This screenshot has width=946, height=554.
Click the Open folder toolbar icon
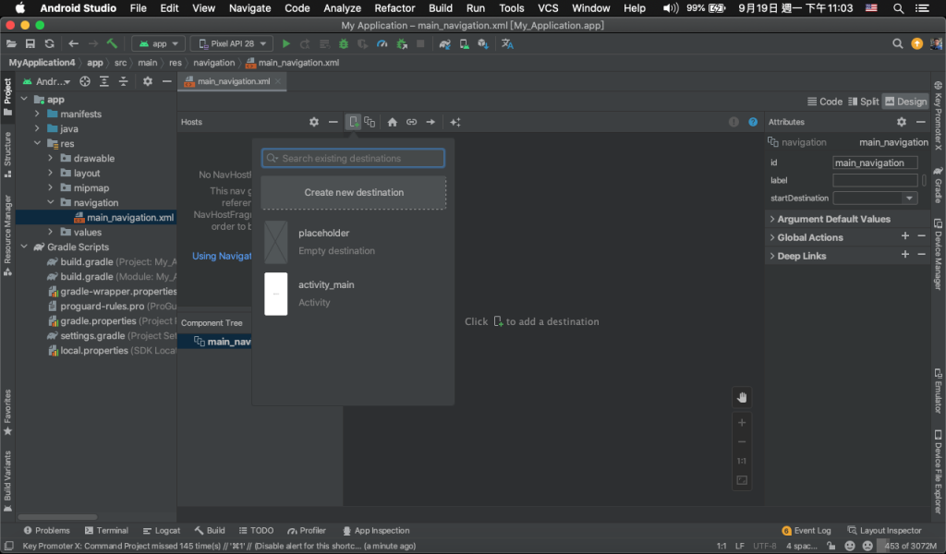coord(11,44)
